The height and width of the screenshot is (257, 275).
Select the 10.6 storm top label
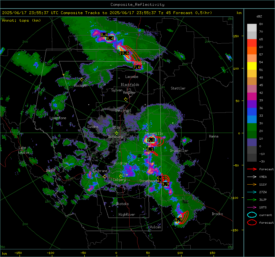click(124, 53)
